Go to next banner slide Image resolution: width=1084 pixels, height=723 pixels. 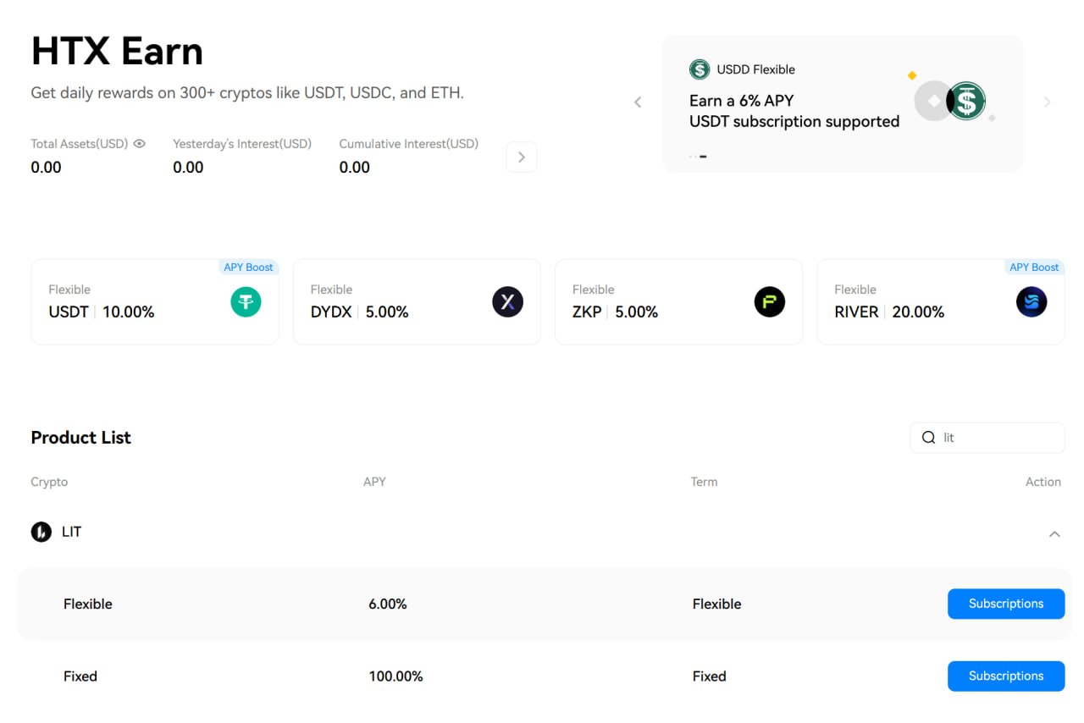[1048, 102]
